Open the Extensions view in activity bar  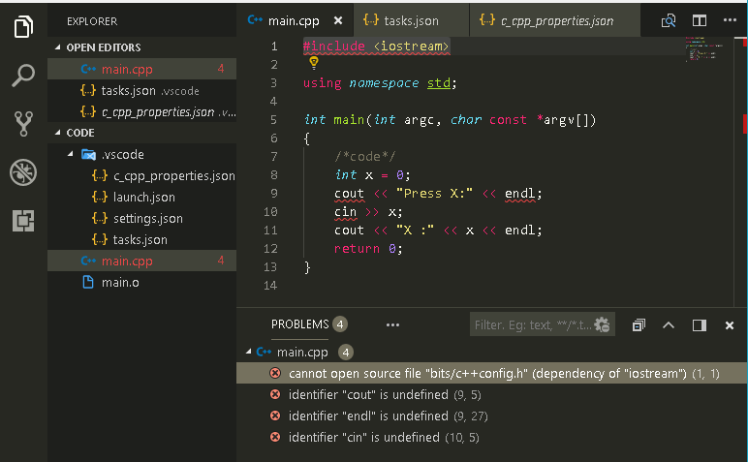[x=23, y=221]
